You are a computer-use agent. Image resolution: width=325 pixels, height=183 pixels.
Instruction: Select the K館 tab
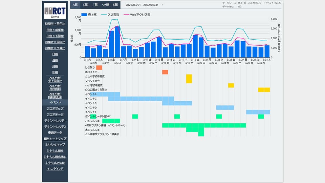tap(115, 5)
